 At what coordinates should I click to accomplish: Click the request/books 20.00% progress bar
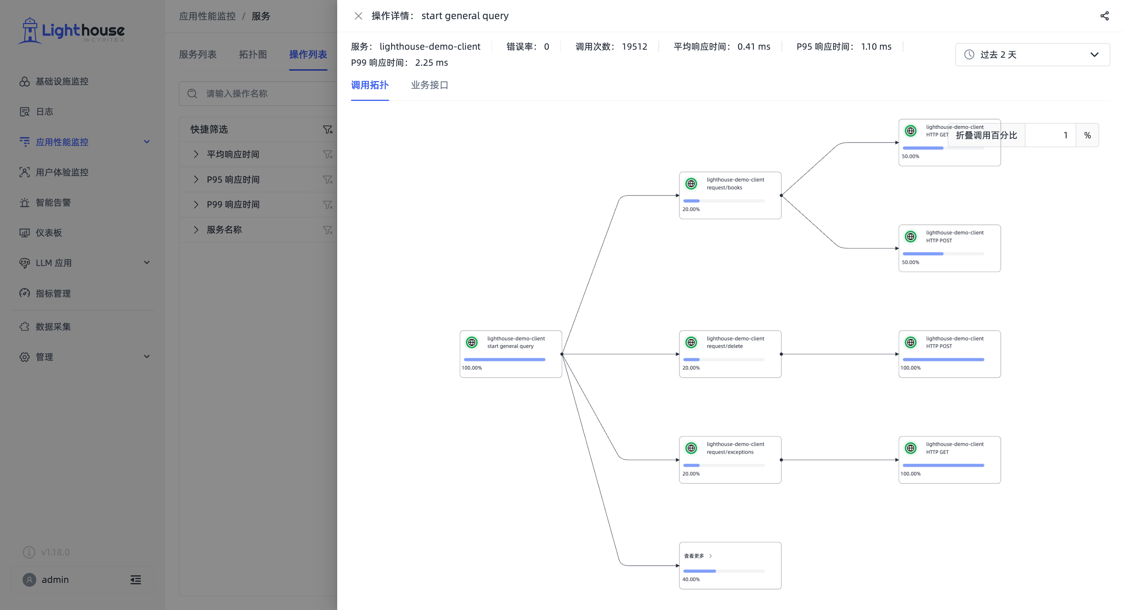click(x=724, y=201)
